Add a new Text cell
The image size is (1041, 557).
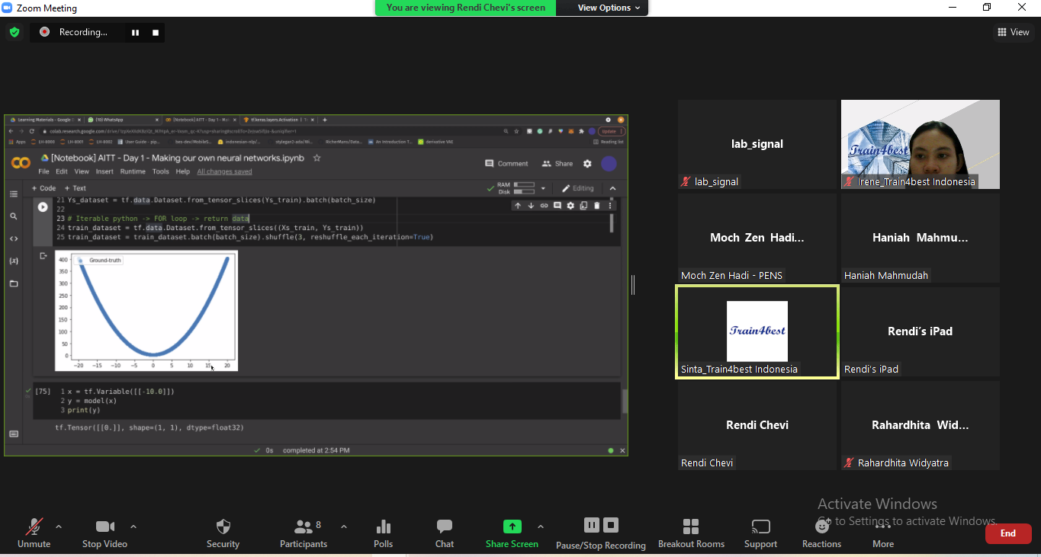pyautogui.click(x=75, y=188)
